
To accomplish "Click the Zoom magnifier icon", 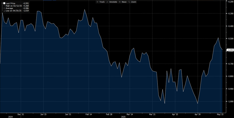I will coord(129,2).
